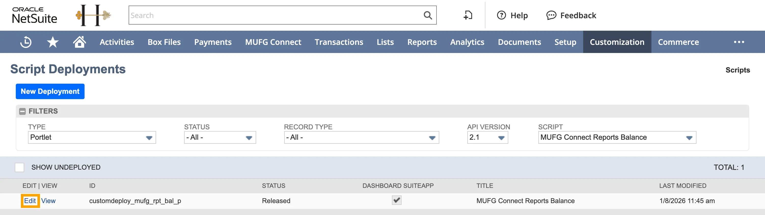Toggle the Show Undeployed checkbox
765x215 pixels.
pos(20,167)
